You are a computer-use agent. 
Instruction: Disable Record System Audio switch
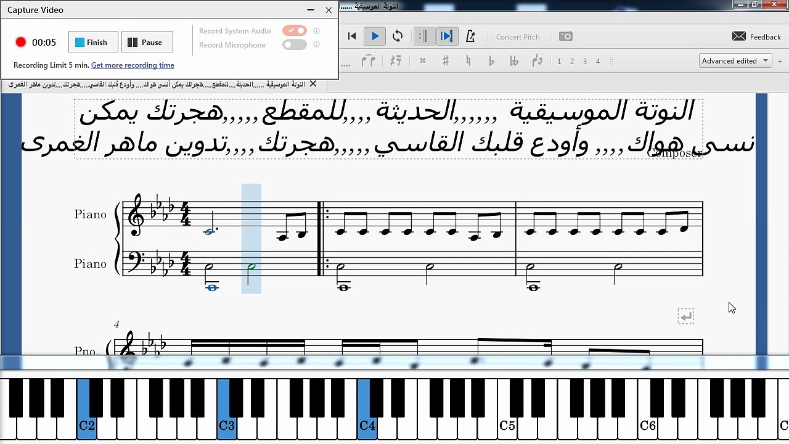(x=295, y=30)
